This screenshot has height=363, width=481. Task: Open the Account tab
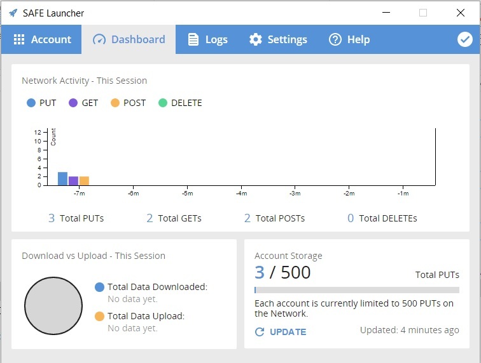point(41,39)
